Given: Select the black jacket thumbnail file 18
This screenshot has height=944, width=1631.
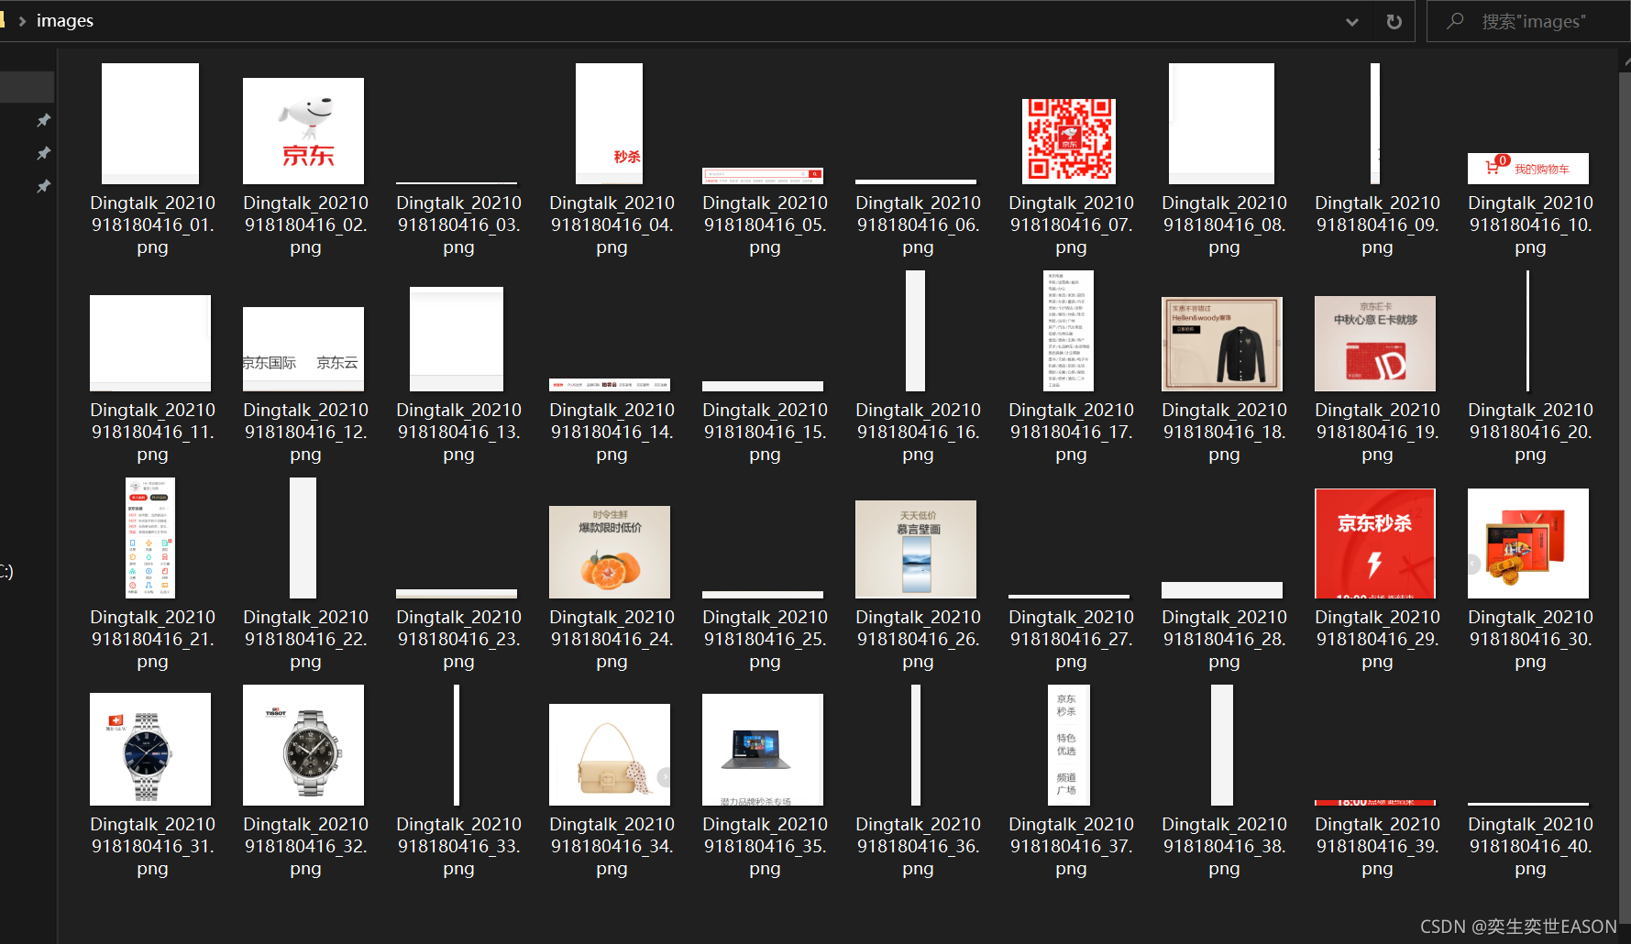Looking at the screenshot, I should click(1222, 344).
